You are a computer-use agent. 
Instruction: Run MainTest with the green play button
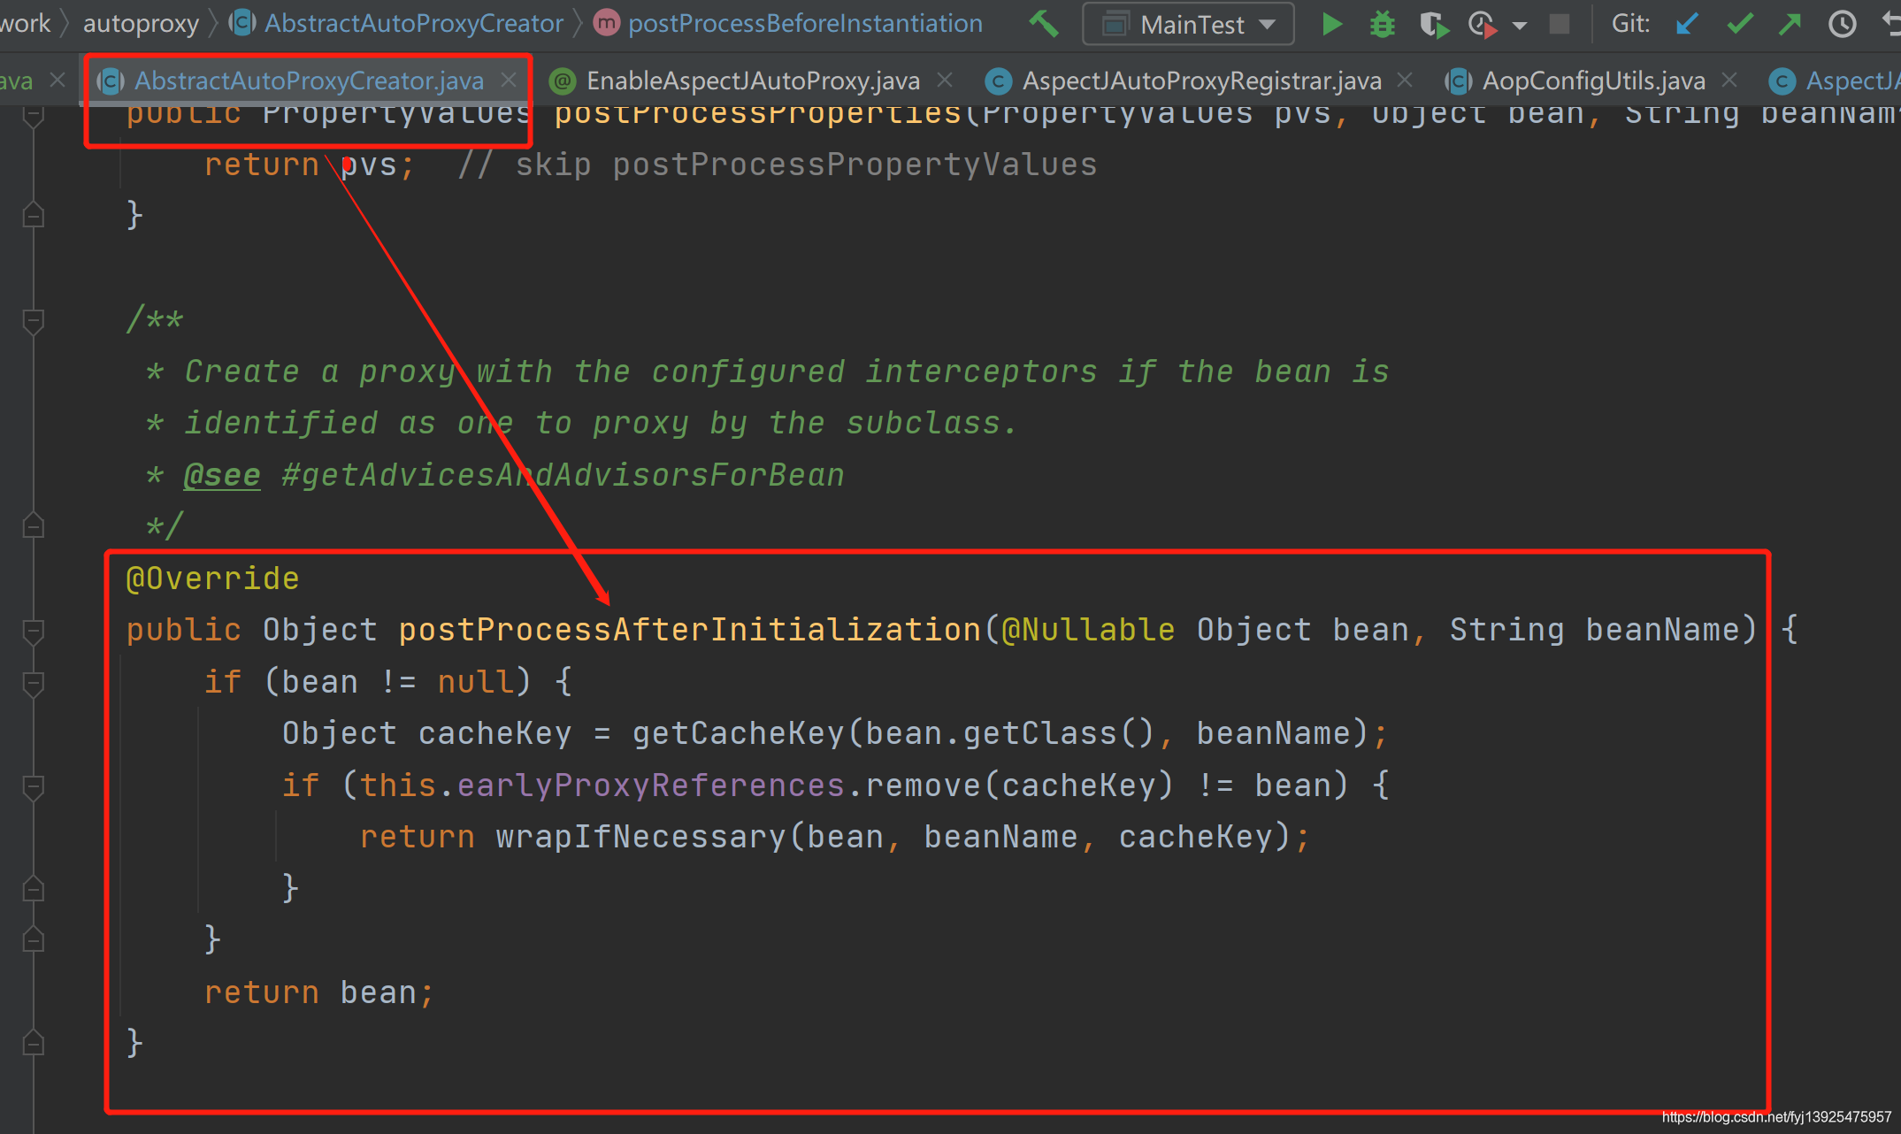pos(1331,24)
